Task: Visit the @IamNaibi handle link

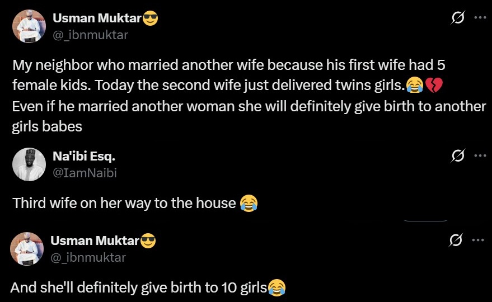Action: [85, 173]
